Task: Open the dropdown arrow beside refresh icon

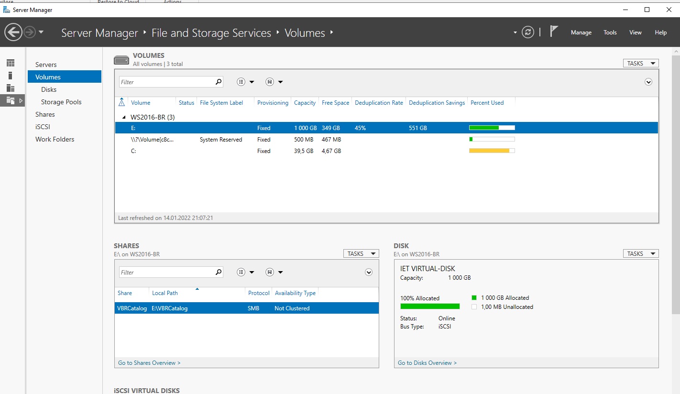Action: (x=515, y=33)
